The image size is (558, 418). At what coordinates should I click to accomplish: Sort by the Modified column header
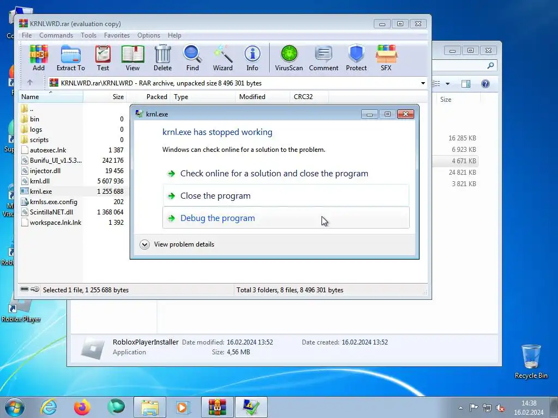263,97
